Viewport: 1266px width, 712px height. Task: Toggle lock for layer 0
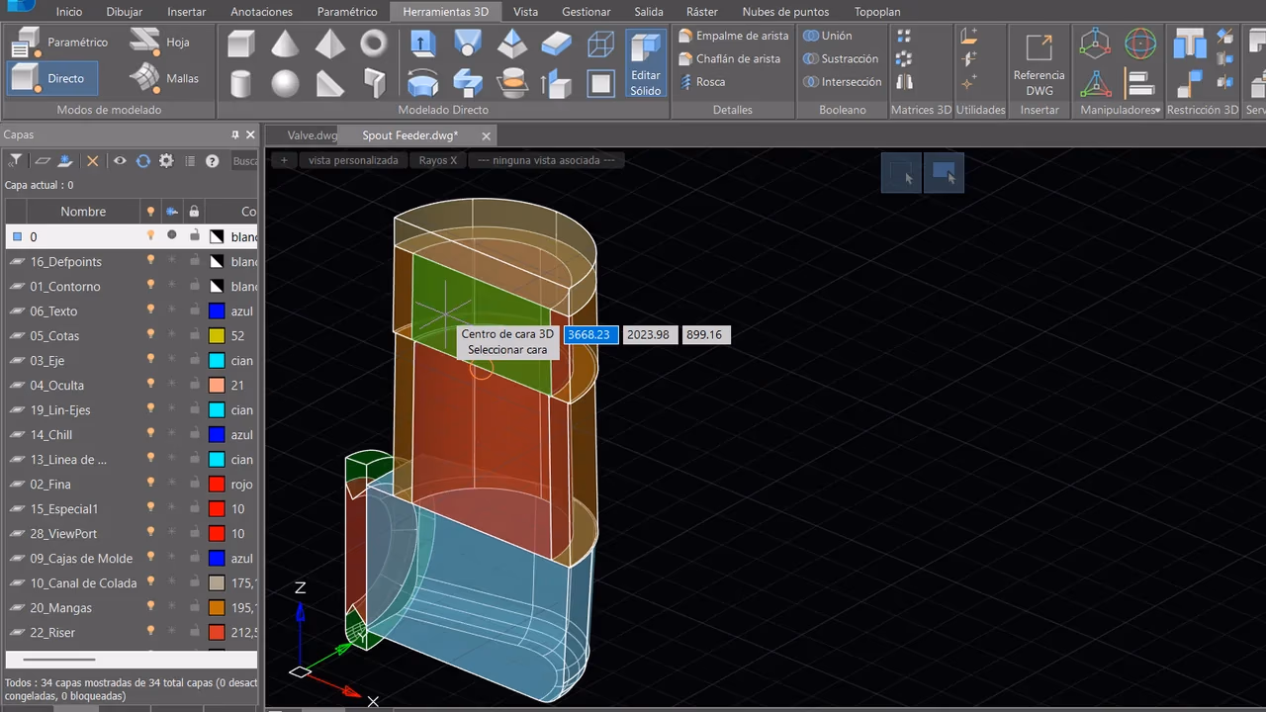coord(195,236)
